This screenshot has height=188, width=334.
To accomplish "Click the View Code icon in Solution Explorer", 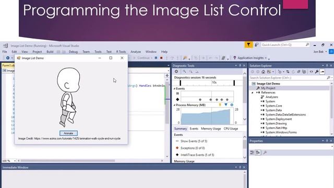I will pos(311,72).
